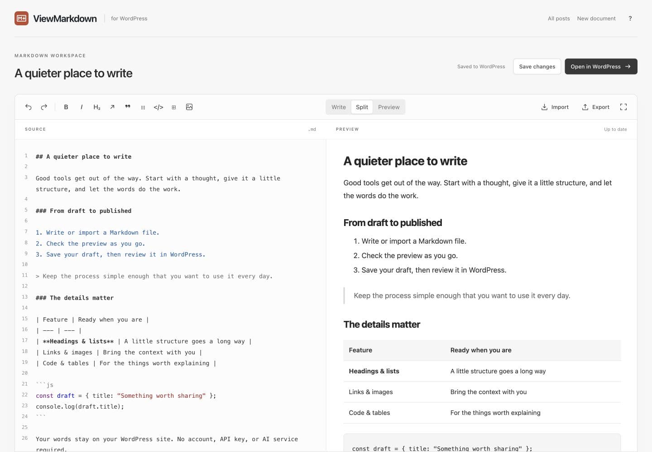Click preview cell 'A little structure goes a long way'

(498, 371)
